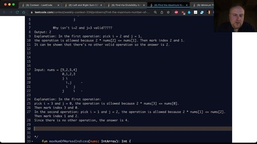Collapse the function fold arrow at line 33

tap(32, 141)
